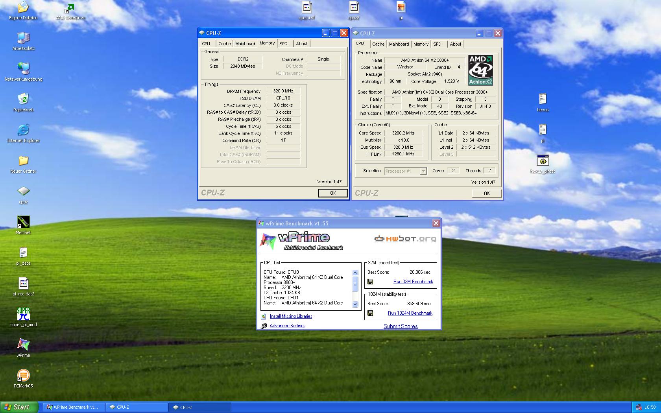Screen dimensions: 661x413
Task: Open the Windows Start menu
Action: pyautogui.click(x=19, y=407)
